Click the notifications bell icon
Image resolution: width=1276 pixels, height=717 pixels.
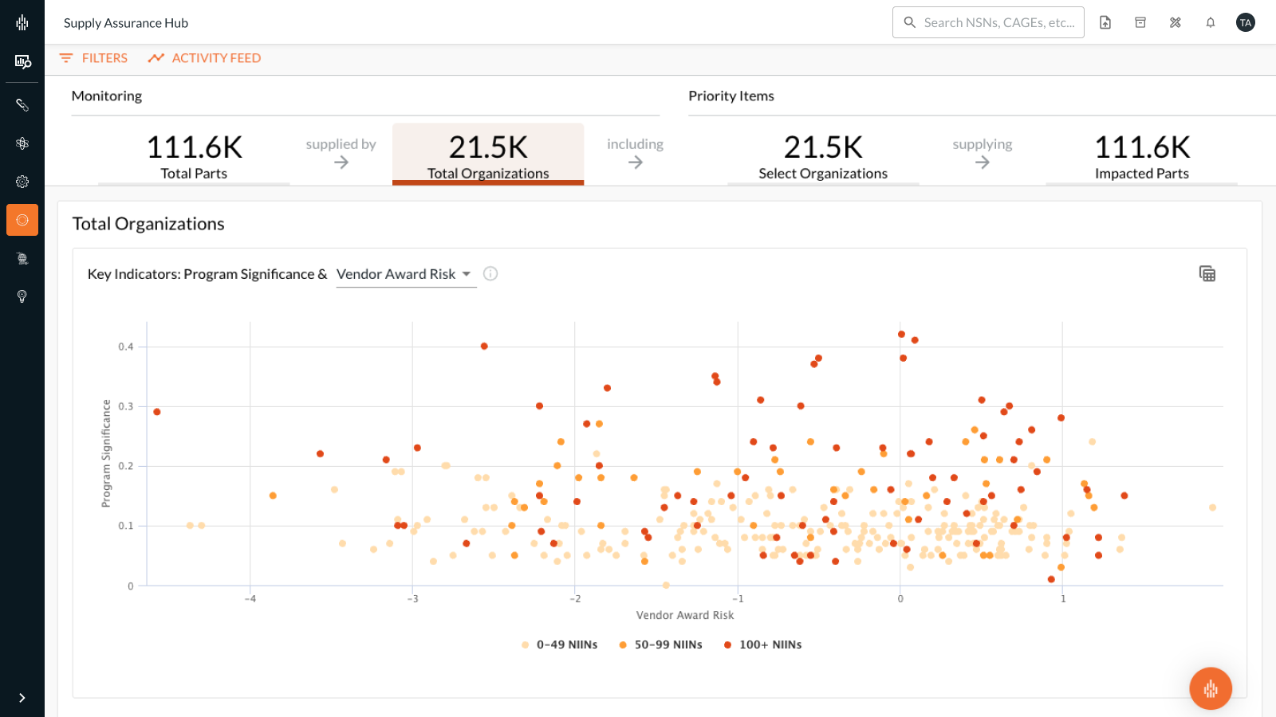pyautogui.click(x=1211, y=22)
